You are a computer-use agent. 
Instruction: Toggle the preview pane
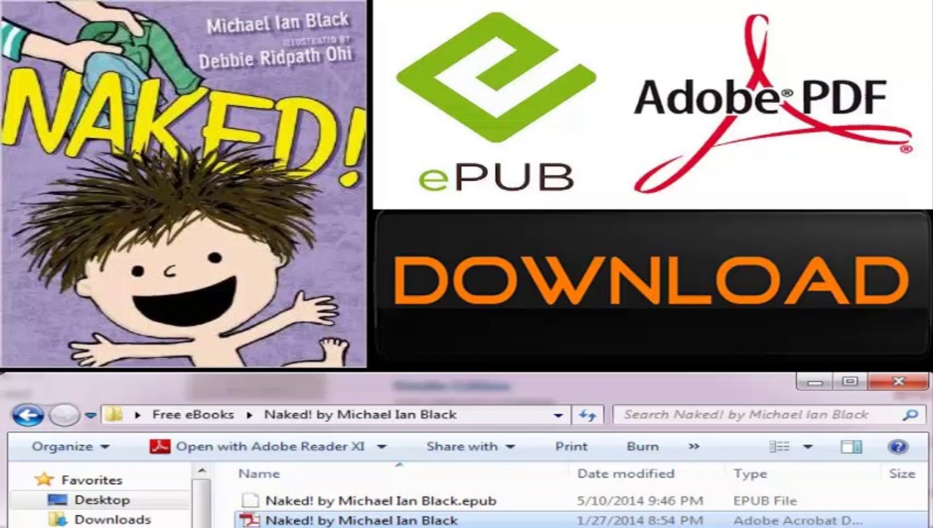point(851,446)
